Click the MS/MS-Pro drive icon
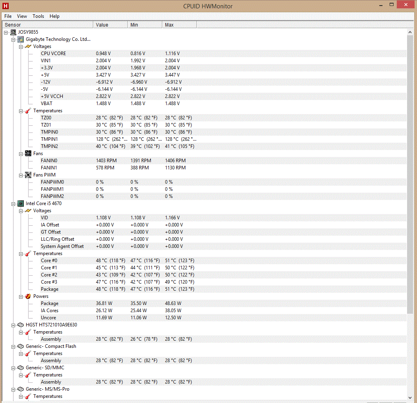The image size is (417, 403). [21, 389]
